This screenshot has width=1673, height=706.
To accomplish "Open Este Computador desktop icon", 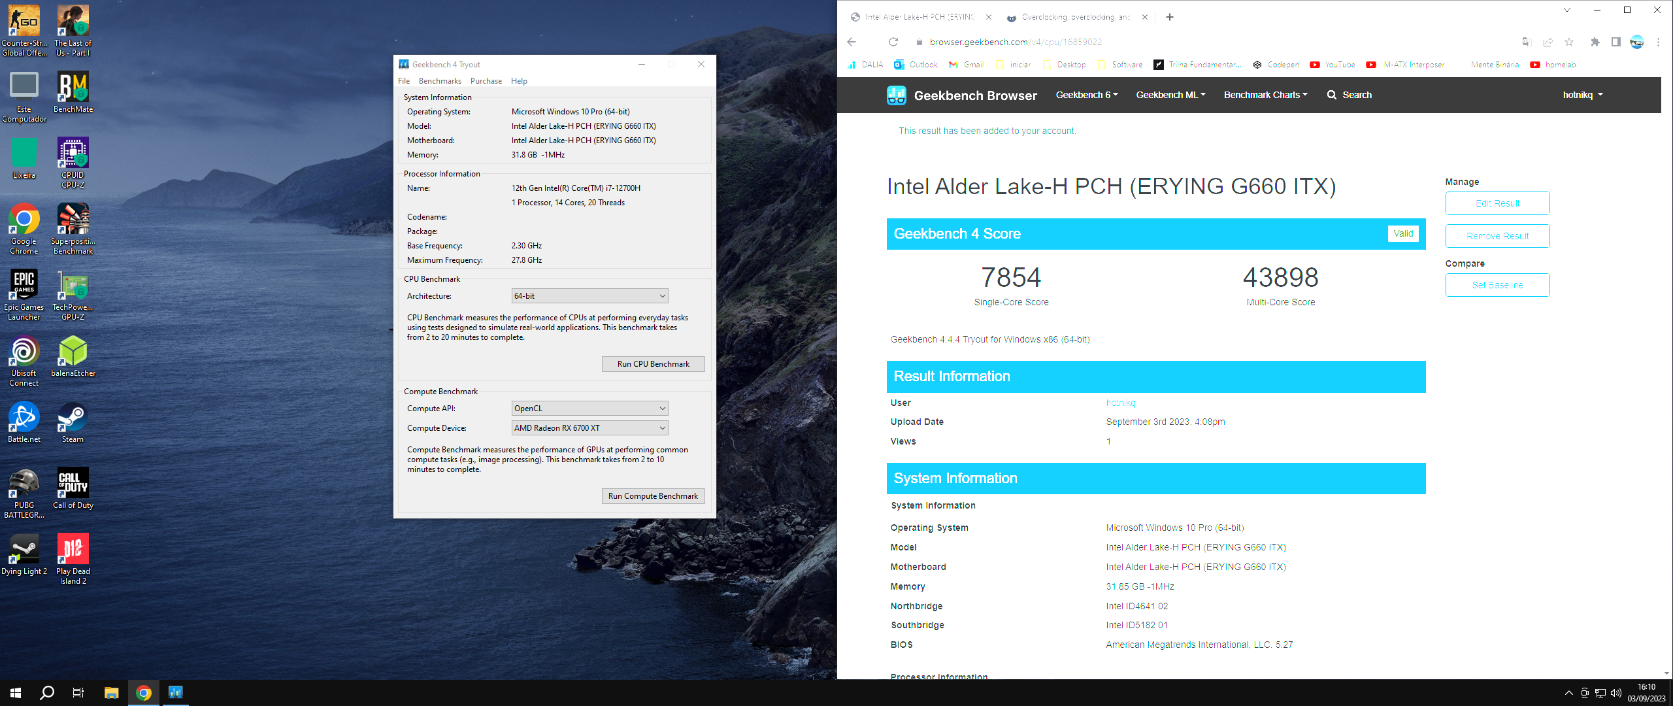I will pos(24,96).
